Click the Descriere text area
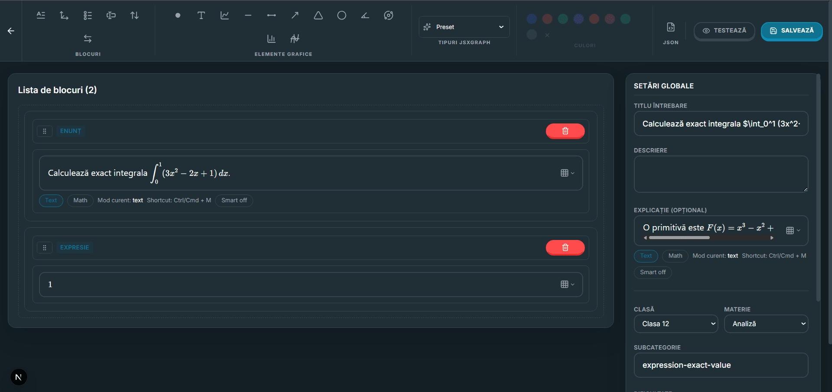 pyautogui.click(x=721, y=174)
